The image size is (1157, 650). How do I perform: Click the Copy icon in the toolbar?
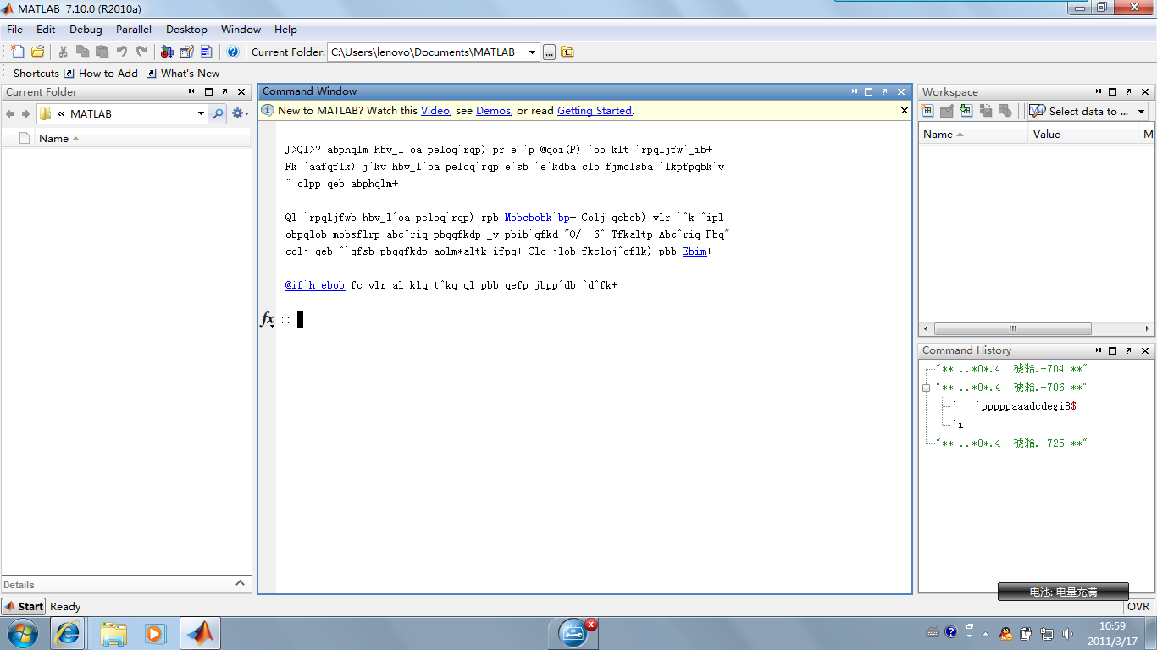click(83, 52)
